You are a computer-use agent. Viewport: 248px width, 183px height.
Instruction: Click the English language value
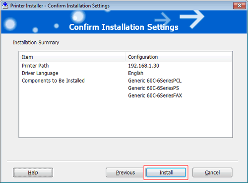pos(136,73)
